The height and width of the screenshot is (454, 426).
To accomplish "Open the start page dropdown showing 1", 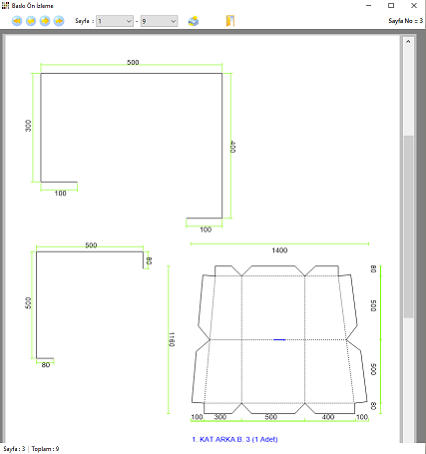I will [x=115, y=21].
